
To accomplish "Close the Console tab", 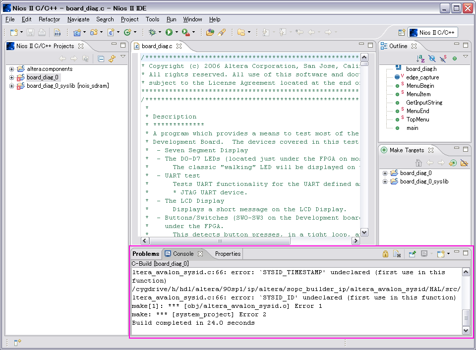I will (x=200, y=254).
